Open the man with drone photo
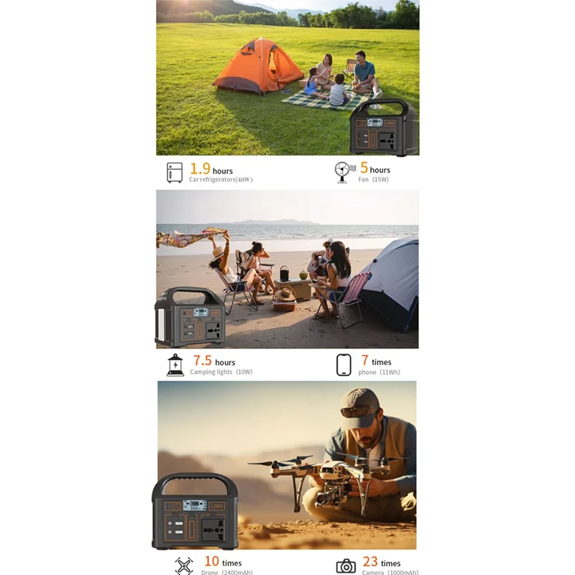575x575 pixels. pos(287,465)
